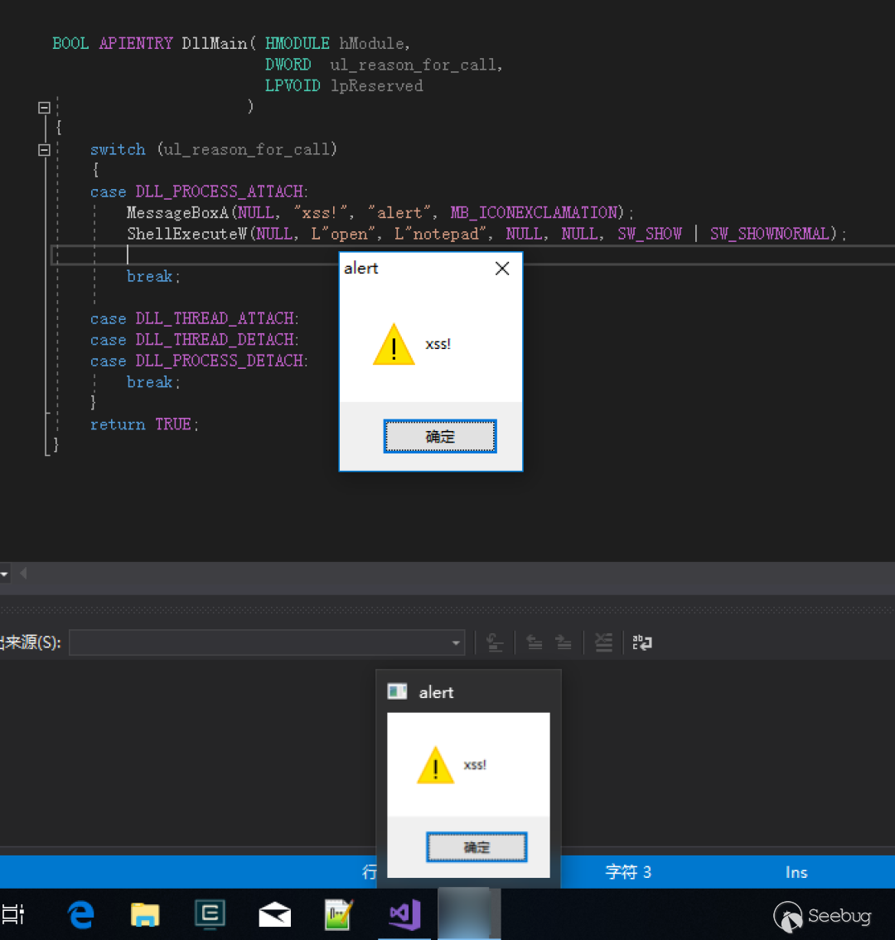This screenshot has width=895, height=940.
Task: Click the alert taskbar preview thumbnail
Action: 468,795
